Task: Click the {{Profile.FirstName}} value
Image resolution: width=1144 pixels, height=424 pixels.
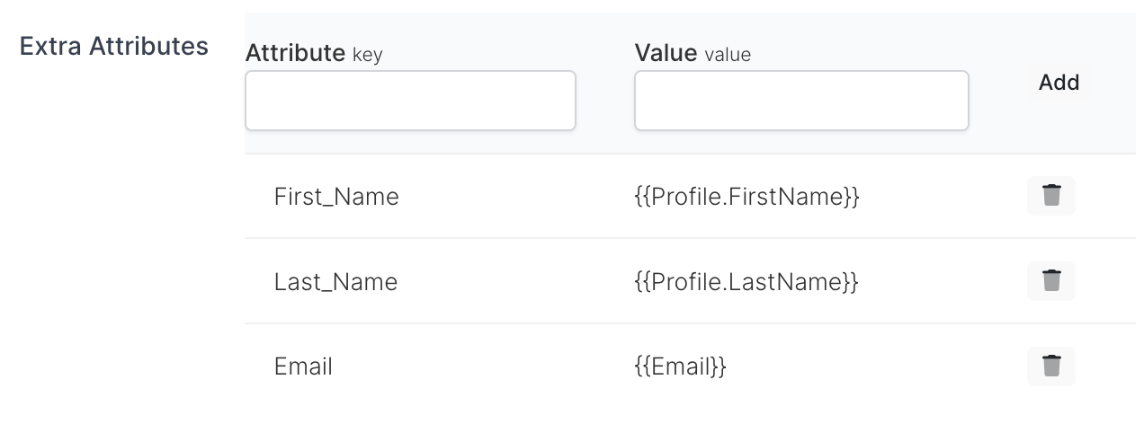Action: [x=746, y=196]
